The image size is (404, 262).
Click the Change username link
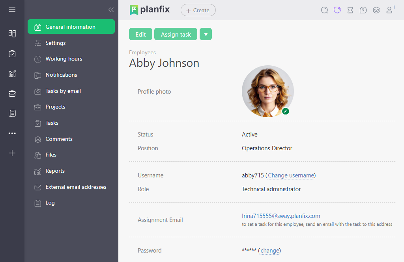click(x=291, y=175)
